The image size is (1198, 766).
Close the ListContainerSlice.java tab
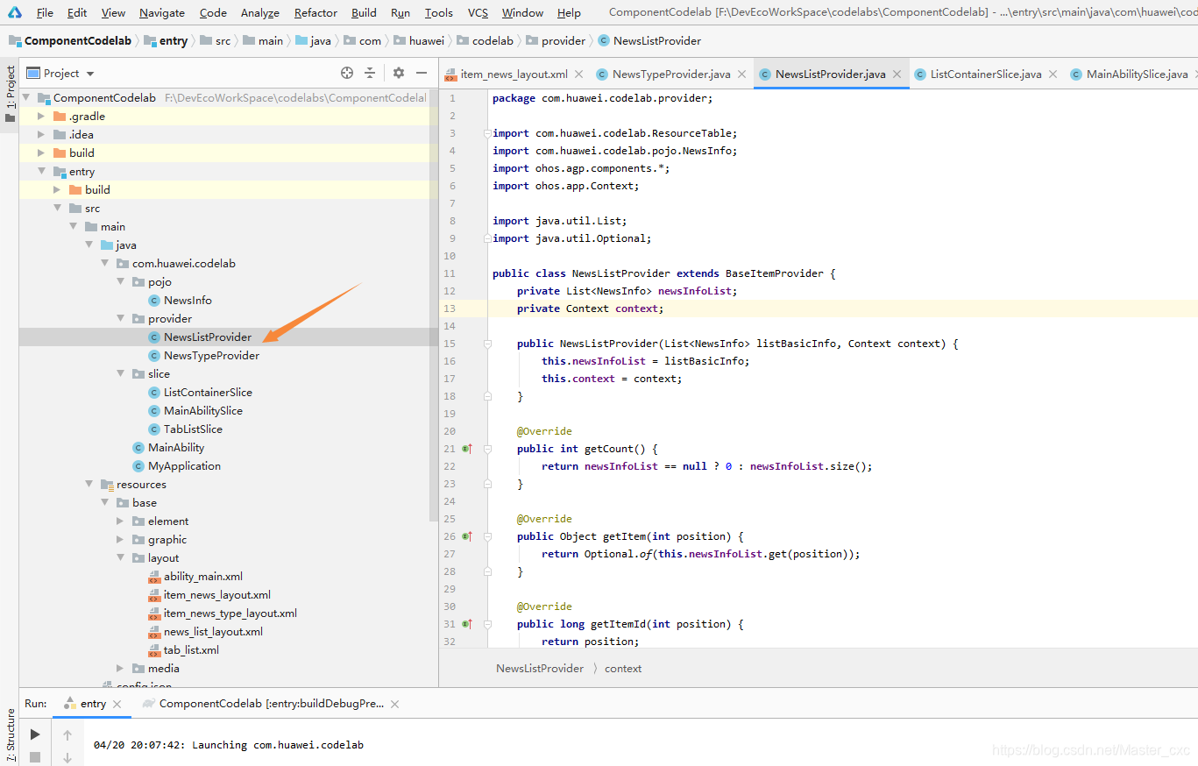point(1053,74)
